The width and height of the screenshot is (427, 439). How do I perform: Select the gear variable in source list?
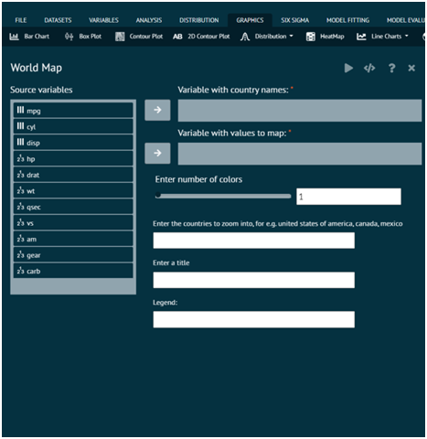(x=73, y=255)
